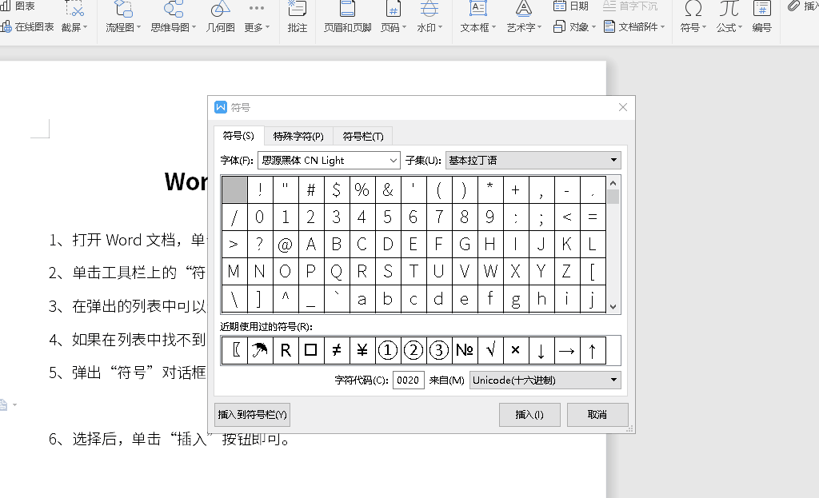
Task: Click the 水印 watermark icon
Action: point(429,10)
